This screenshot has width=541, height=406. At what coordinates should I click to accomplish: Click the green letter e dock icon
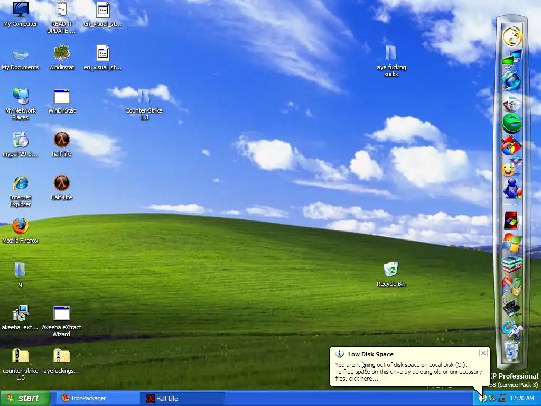tap(511, 124)
